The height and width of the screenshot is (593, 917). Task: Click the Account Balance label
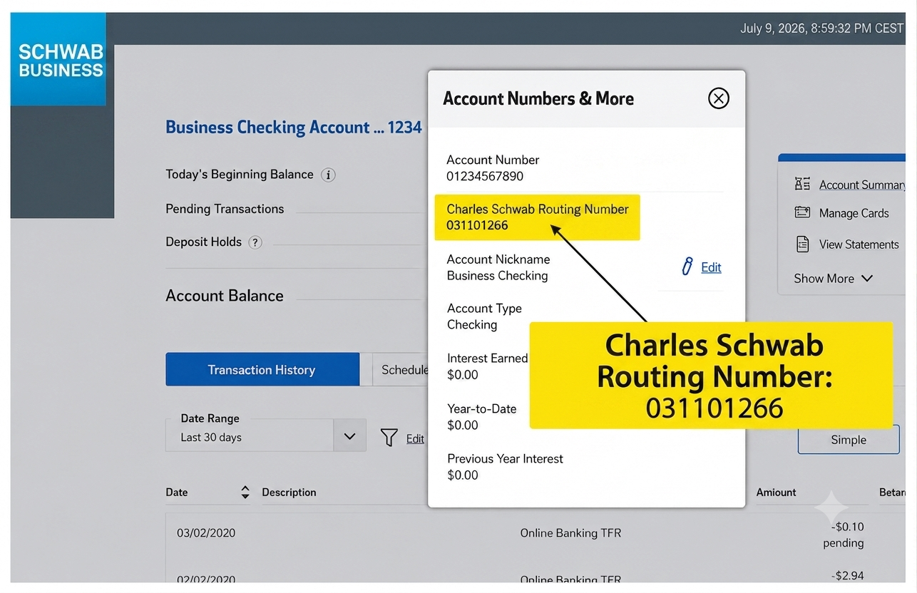(225, 296)
